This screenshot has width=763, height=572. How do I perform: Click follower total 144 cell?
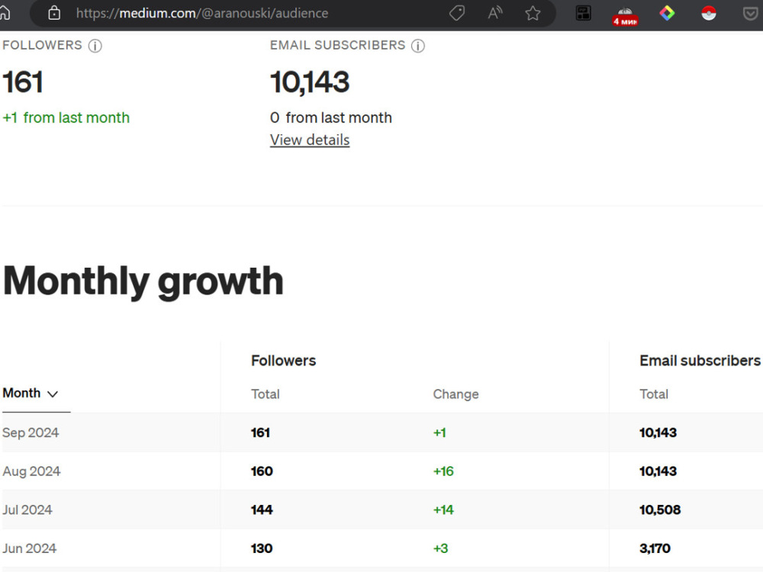click(262, 509)
